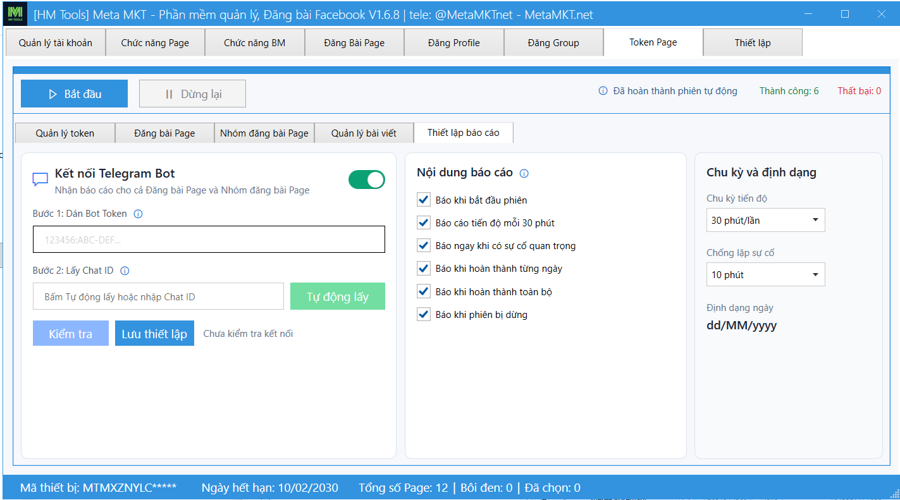This screenshot has width=900, height=500.
Task: Go to the Đăng Group tab
Action: (553, 43)
